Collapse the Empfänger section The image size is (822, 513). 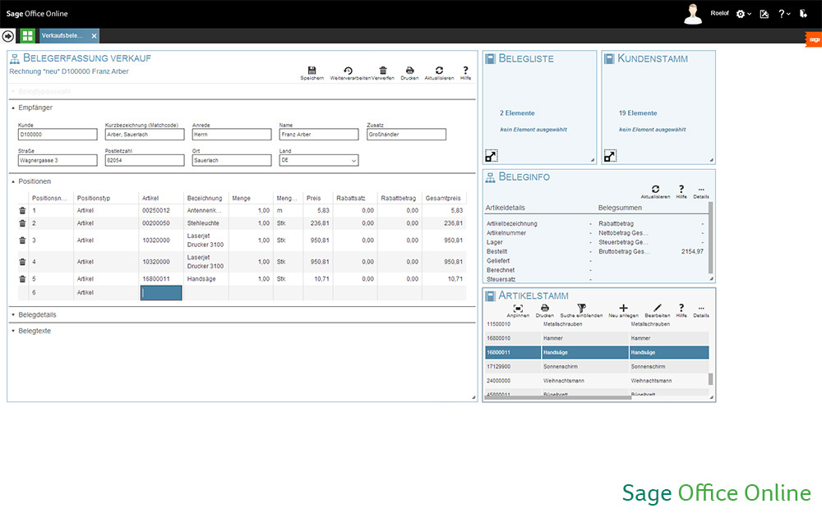[13, 108]
